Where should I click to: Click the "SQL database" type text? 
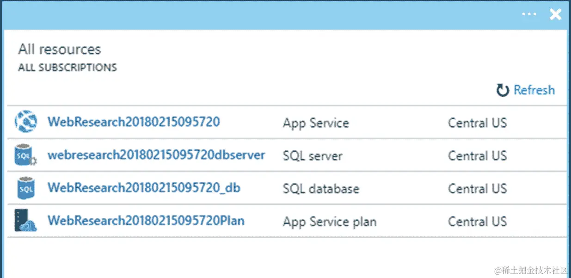point(321,188)
